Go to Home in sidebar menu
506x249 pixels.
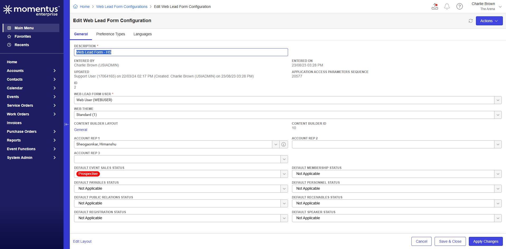12,62
